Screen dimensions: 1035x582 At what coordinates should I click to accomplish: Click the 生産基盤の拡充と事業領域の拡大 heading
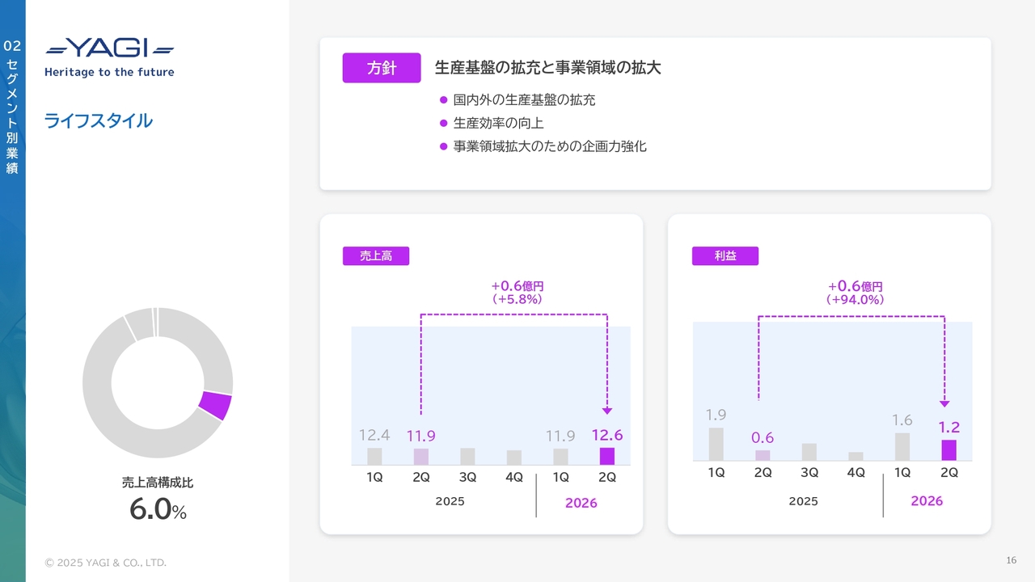(547, 68)
